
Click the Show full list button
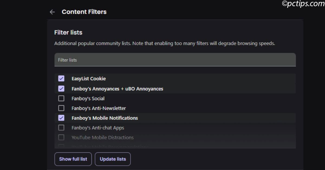(73, 159)
